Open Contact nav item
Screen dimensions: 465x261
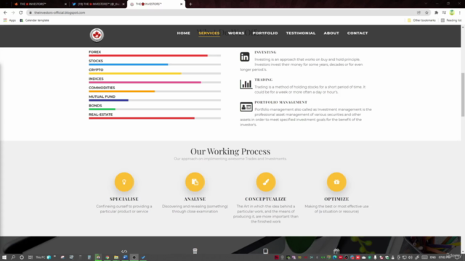pos(357,33)
